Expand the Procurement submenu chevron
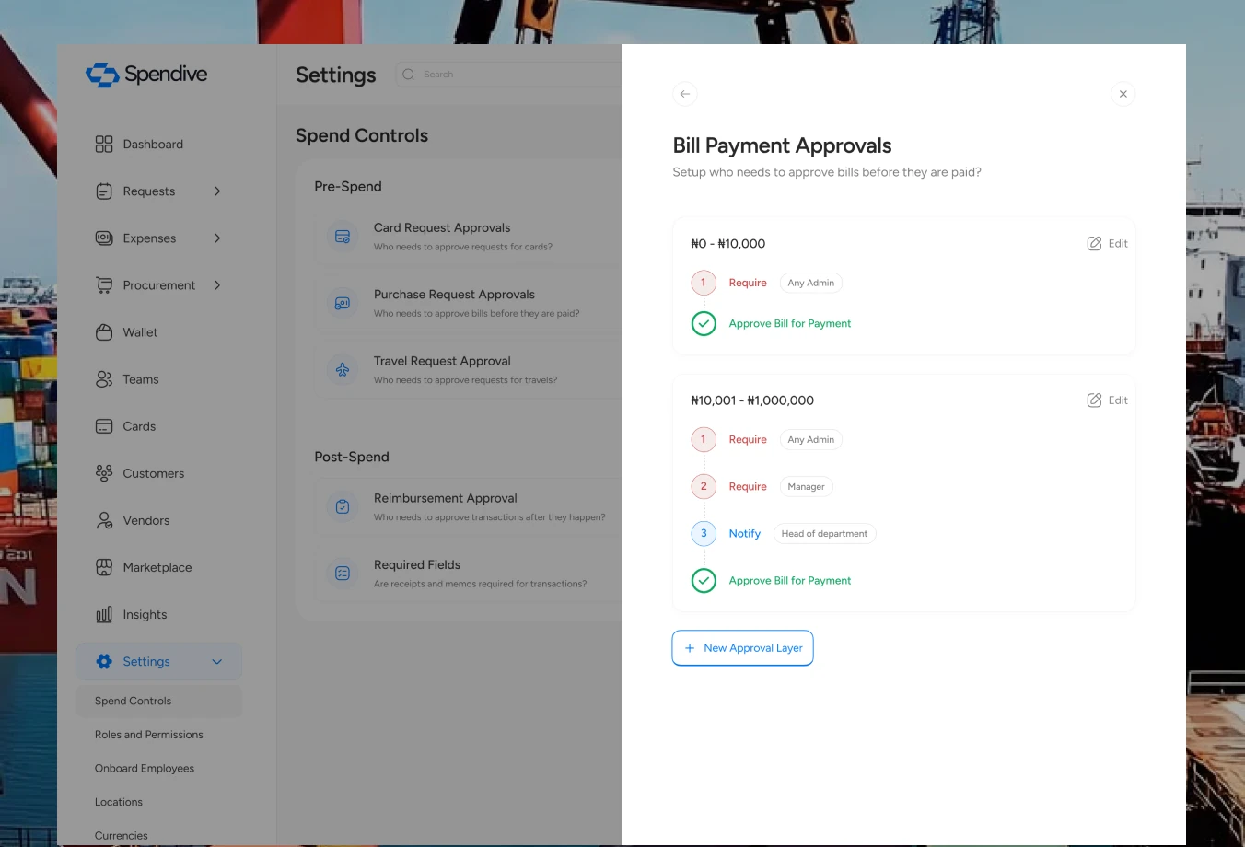The height and width of the screenshot is (847, 1245). click(217, 285)
